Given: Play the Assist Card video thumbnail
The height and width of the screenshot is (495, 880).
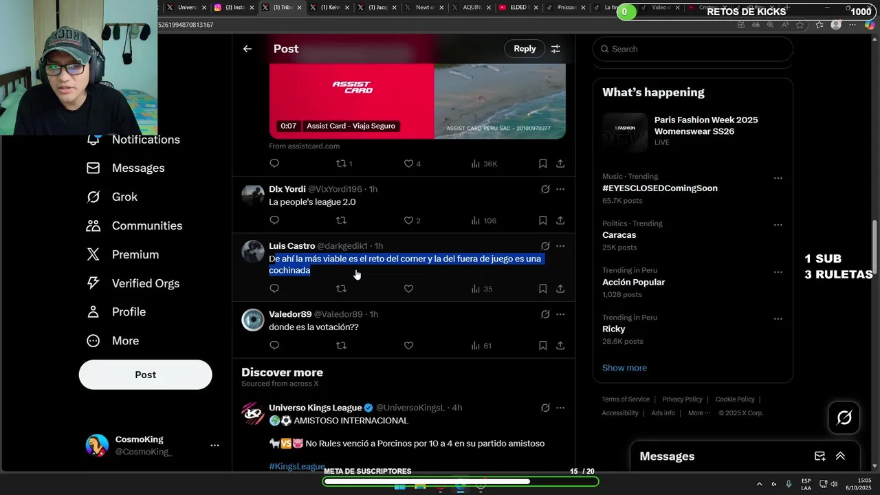Looking at the screenshot, I should pyautogui.click(x=417, y=101).
